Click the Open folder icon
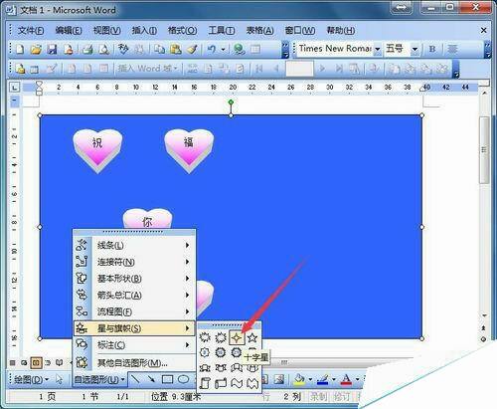 click(x=36, y=49)
